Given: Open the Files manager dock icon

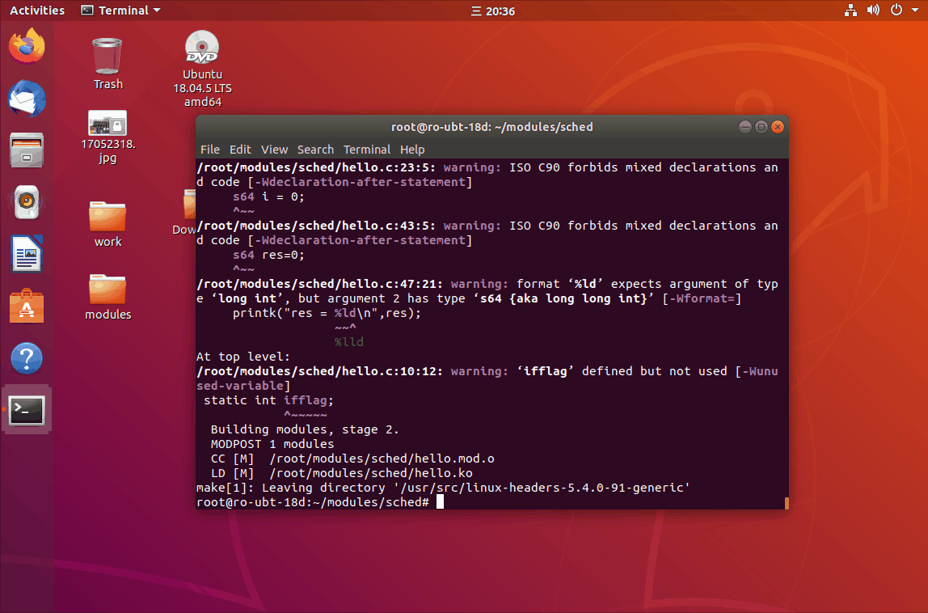Looking at the screenshot, I should (27, 150).
